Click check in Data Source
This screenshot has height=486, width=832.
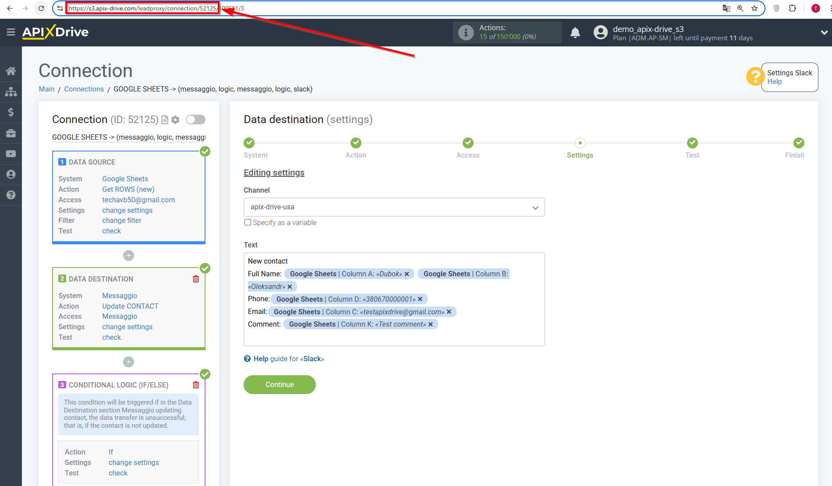point(112,231)
